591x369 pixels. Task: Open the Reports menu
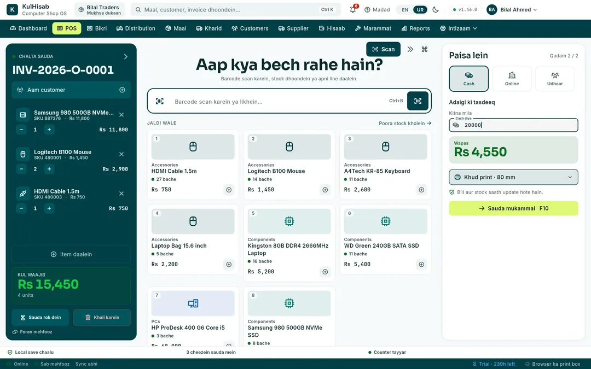coord(415,28)
